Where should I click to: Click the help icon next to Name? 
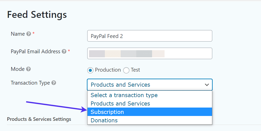29,34
